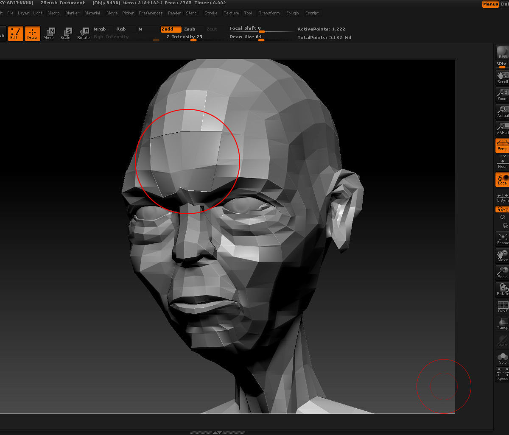Image resolution: width=509 pixels, height=435 pixels.
Task: Toggle the Menus button at top right
Action: [x=490, y=4]
